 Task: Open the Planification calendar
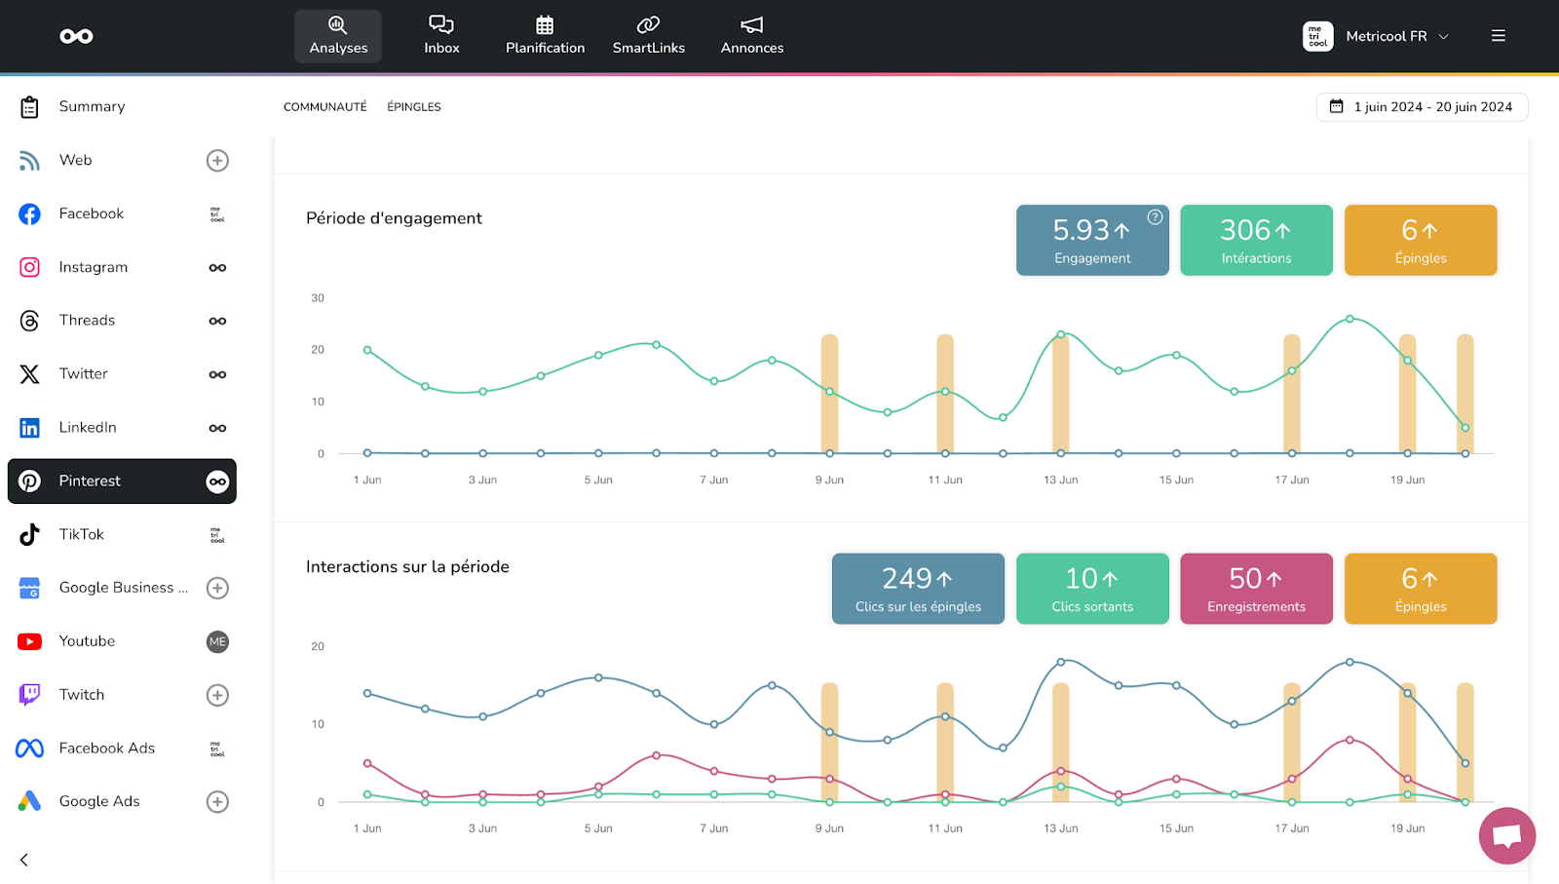(x=545, y=36)
